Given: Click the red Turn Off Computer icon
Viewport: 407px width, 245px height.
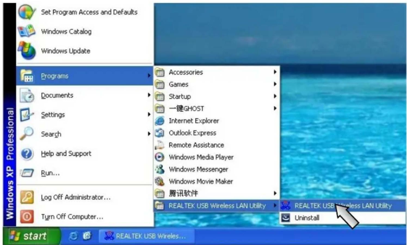Looking at the screenshot, I should tap(27, 216).
